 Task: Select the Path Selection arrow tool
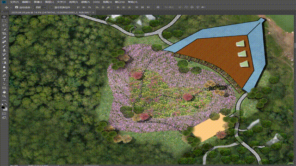pos(4,83)
